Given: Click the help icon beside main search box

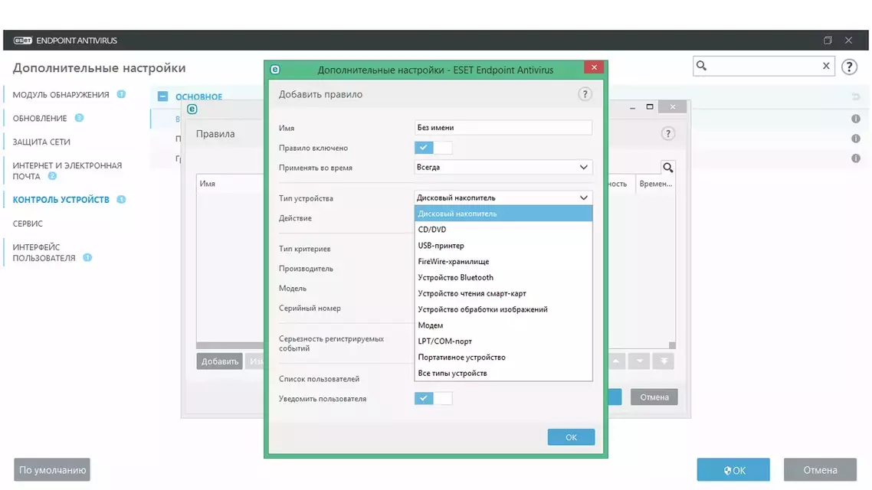Looking at the screenshot, I should point(849,67).
